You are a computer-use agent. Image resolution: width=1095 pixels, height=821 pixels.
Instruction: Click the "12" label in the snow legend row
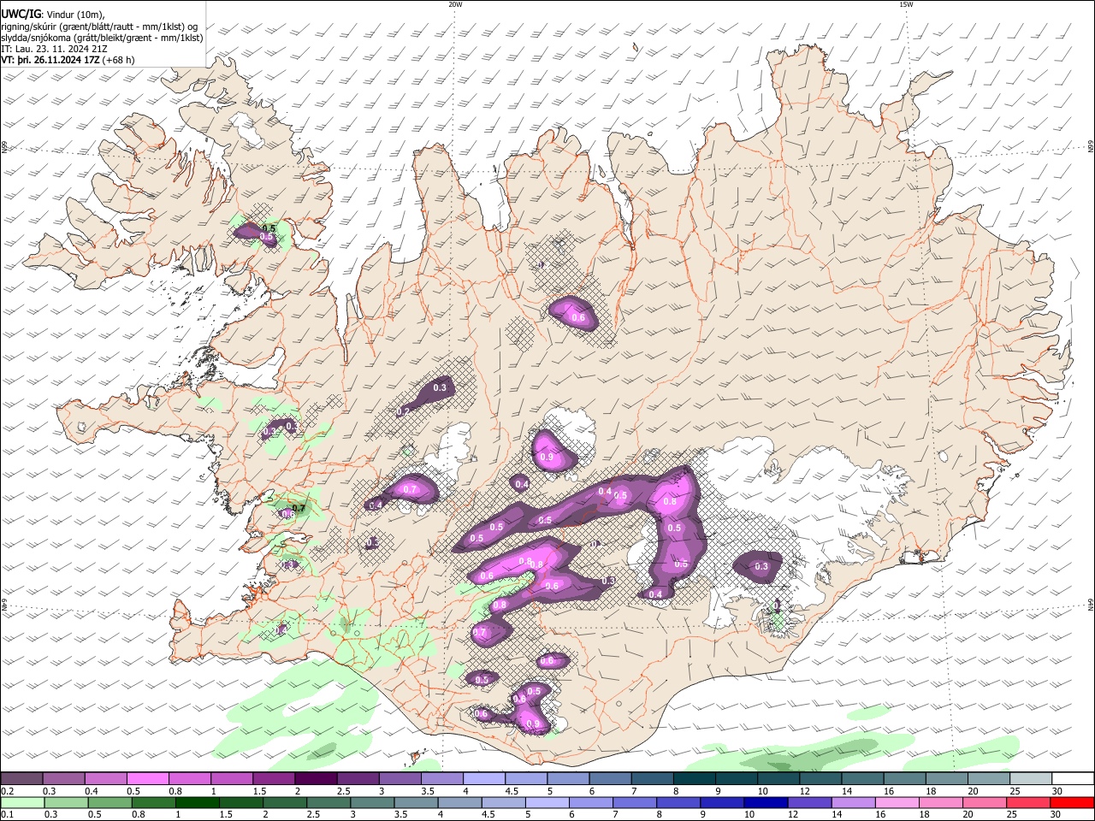point(805,791)
